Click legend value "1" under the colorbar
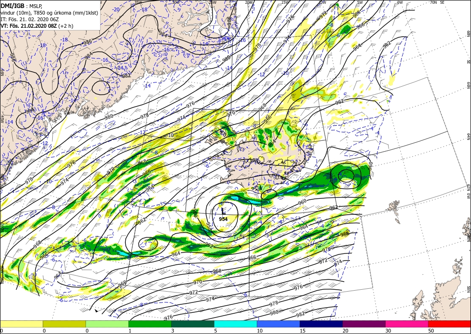The image size is (471, 334). [130, 331]
